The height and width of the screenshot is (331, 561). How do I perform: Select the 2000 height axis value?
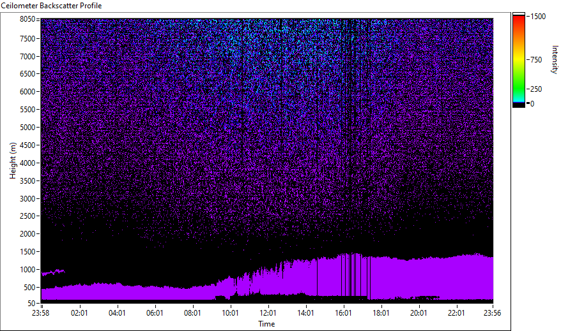(x=27, y=234)
